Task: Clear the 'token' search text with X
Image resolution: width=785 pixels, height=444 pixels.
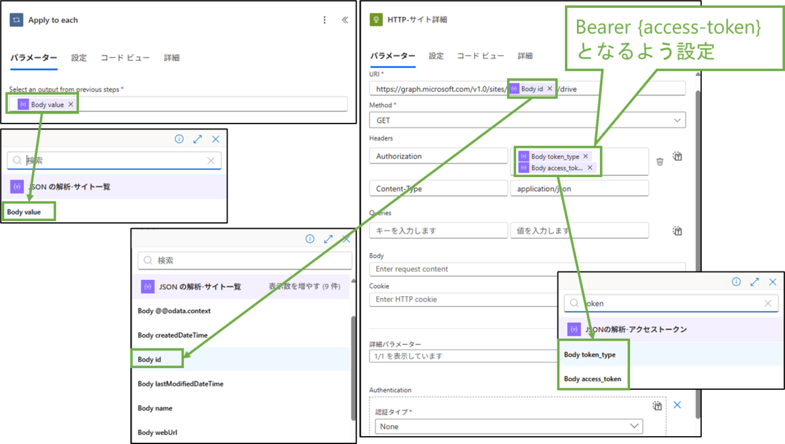Action: [768, 303]
